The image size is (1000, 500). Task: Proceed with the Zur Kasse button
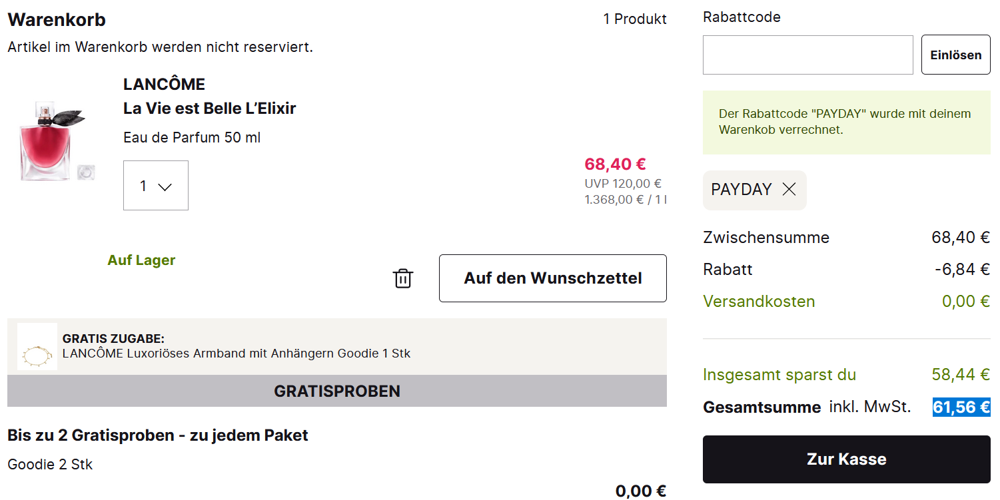pos(846,459)
